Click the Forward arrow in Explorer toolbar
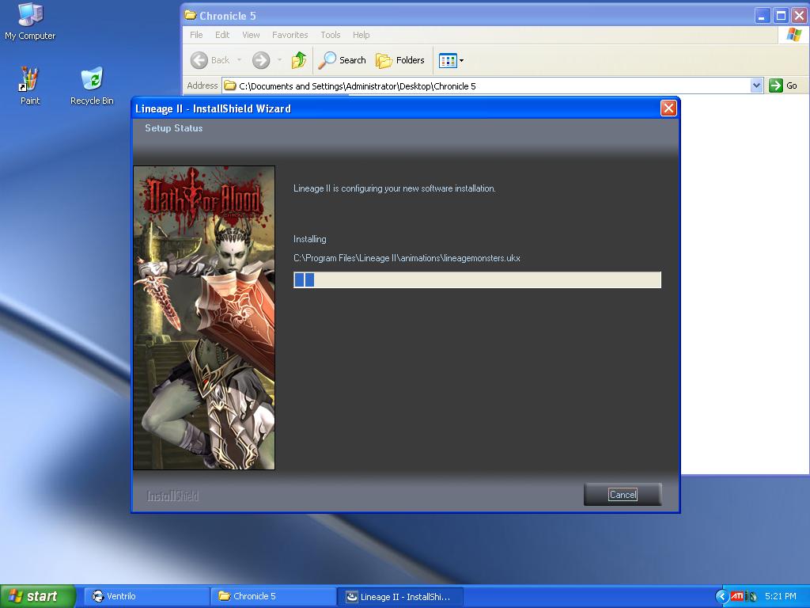Viewport: 810px width, 608px height. 261,60
